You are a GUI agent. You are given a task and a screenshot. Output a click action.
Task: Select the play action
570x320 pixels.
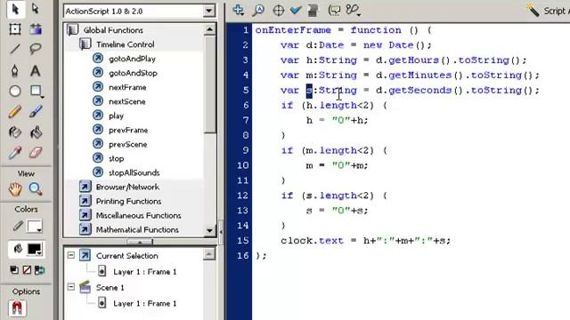click(x=116, y=116)
